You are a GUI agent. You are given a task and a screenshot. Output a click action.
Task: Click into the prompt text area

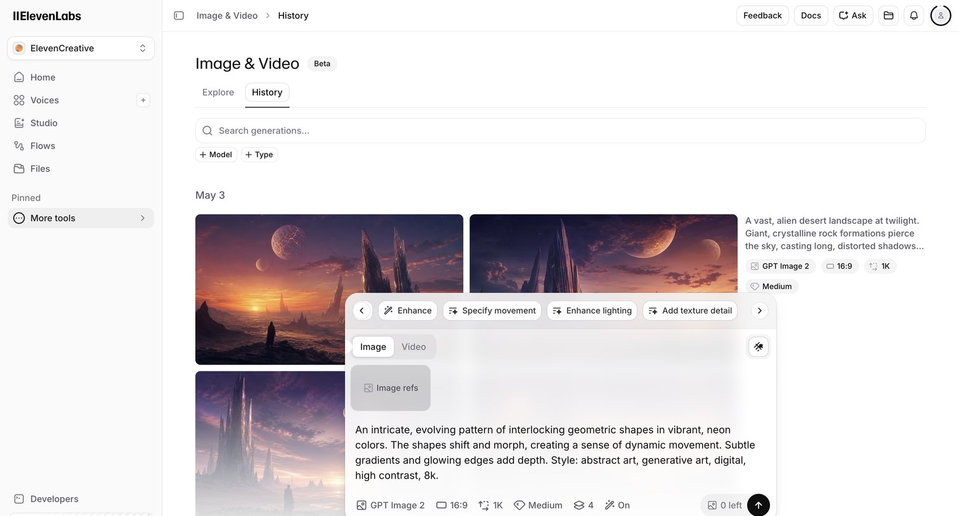click(556, 453)
